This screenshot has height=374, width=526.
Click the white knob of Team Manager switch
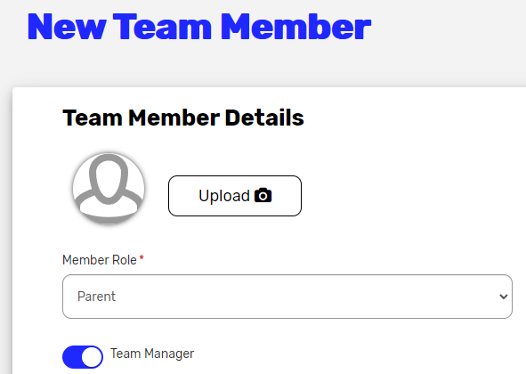pos(92,357)
